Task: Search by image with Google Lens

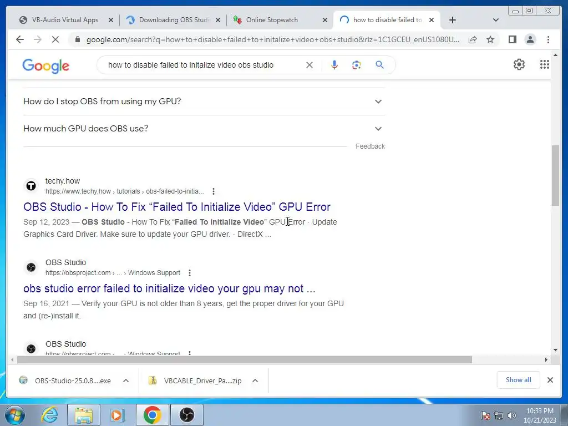Action: (357, 65)
